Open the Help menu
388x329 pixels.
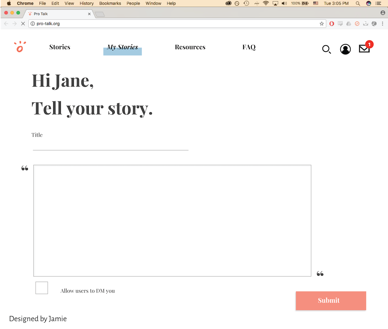(171, 3)
